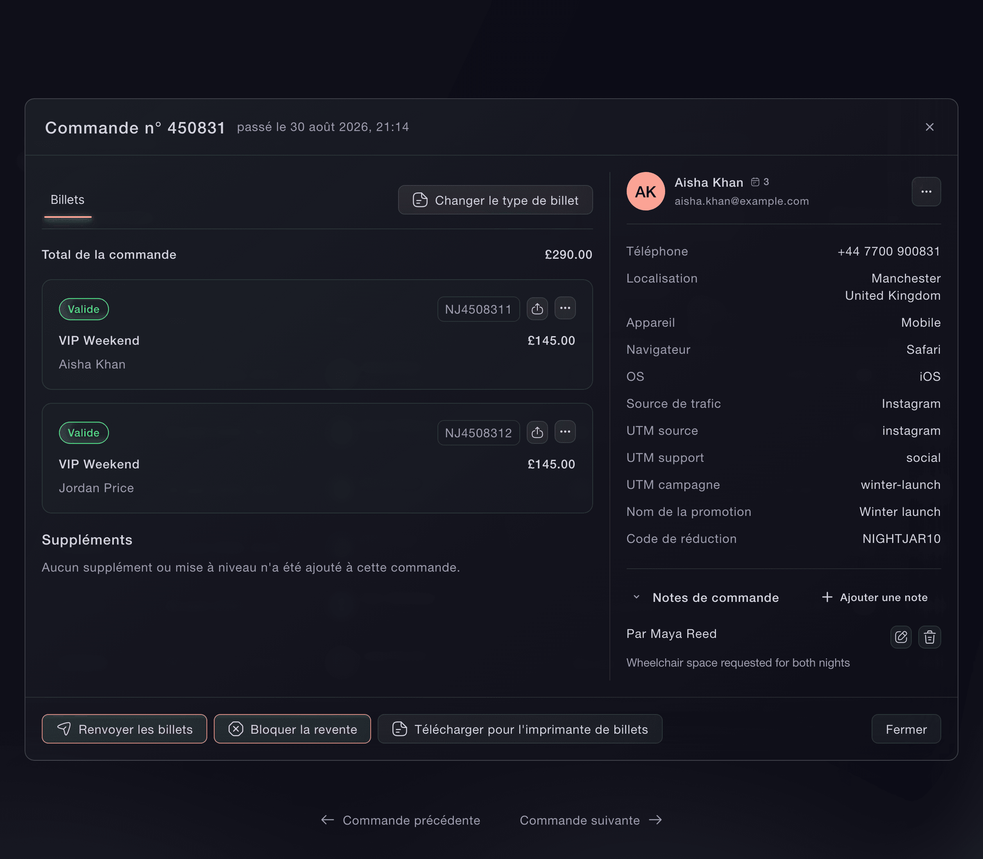Click Changer le type de billet

tap(495, 200)
